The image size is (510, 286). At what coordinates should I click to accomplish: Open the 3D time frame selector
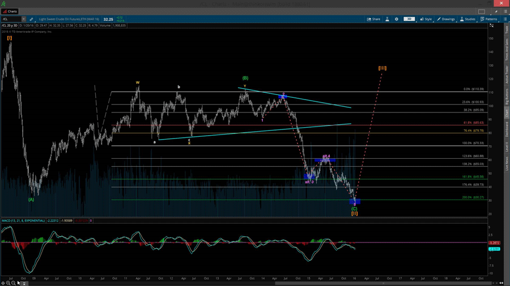(409, 19)
